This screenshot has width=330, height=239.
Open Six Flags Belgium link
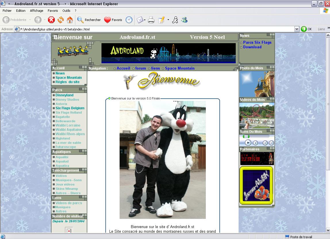pos(70,108)
